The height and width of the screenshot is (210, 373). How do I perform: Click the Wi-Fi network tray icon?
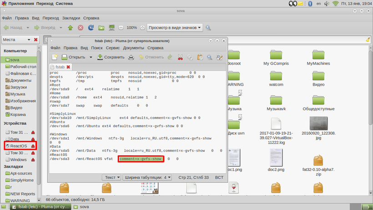pos(335,4)
